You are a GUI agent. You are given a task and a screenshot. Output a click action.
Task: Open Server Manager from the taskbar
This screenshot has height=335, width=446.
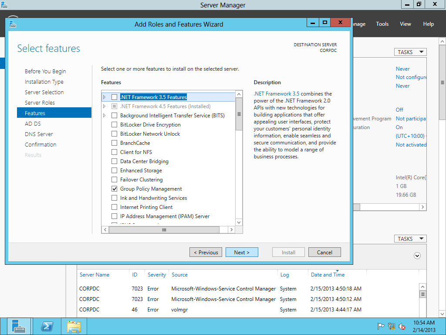(19, 326)
